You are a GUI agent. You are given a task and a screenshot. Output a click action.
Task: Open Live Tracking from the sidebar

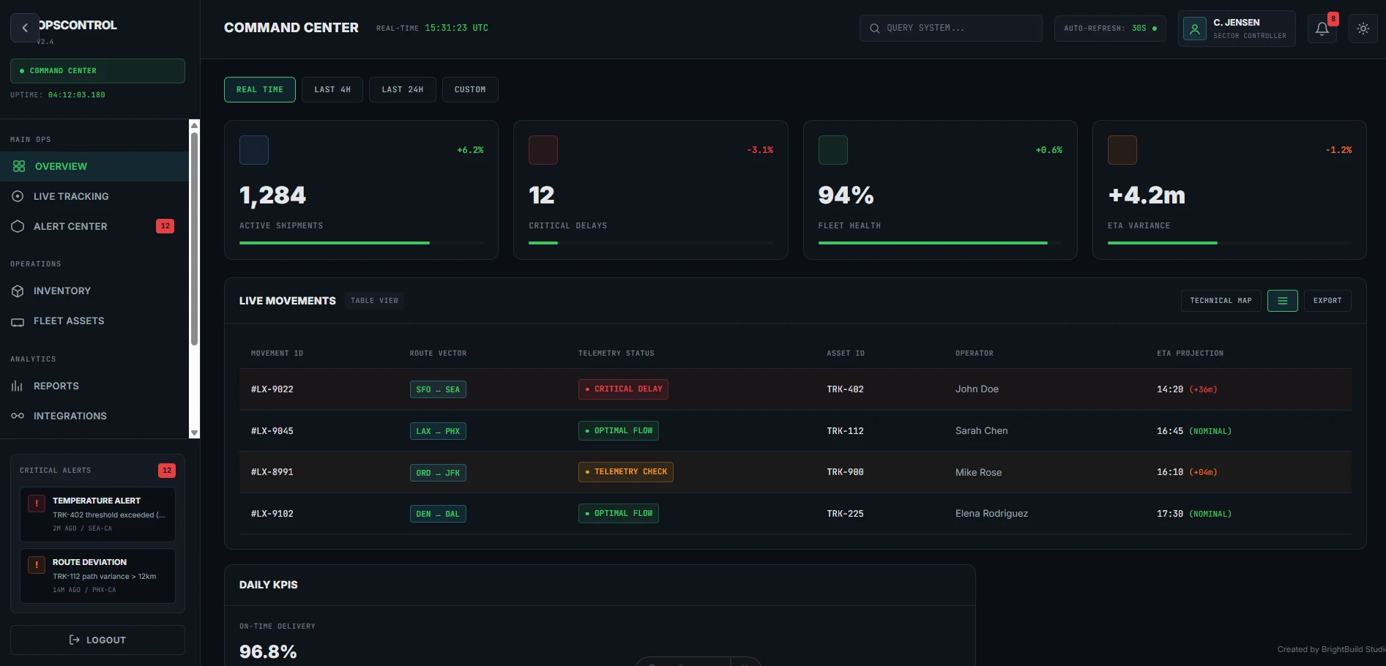pyautogui.click(x=71, y=196)
